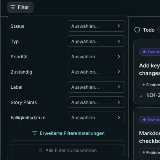Screen dimensions: 160x160
Task: Click the Todo column circle icon
Action: [x=137, y=30]
